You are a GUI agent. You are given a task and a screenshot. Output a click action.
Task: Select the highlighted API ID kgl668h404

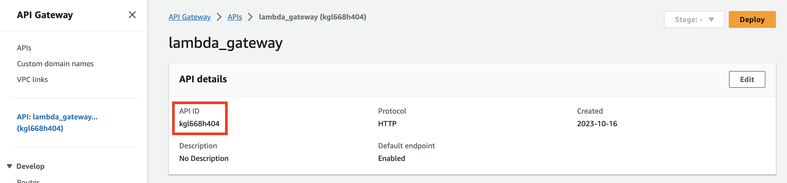[x=200, y=124]
